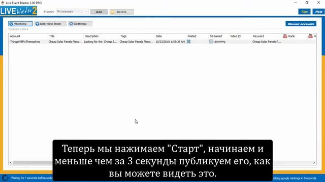This screenshot has height=182, width=325.
Task: Click the YouTube Rank column icon
Action: click(x=285, y=36)
